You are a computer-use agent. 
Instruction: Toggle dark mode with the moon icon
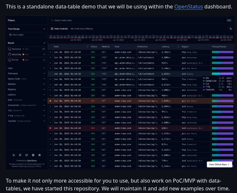[x=14, y=155]
